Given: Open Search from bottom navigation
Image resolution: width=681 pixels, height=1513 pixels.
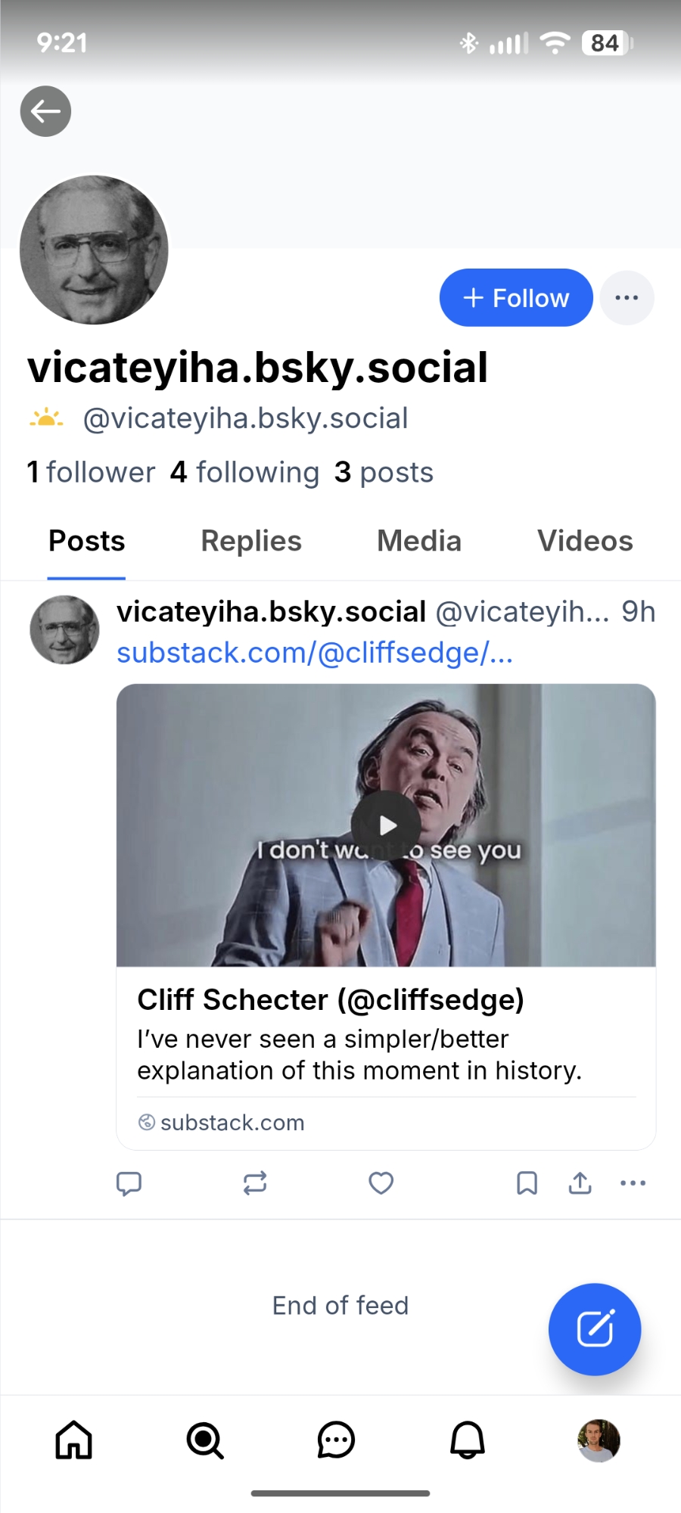Looking at the screenshot, I should tap(205, 1440).
